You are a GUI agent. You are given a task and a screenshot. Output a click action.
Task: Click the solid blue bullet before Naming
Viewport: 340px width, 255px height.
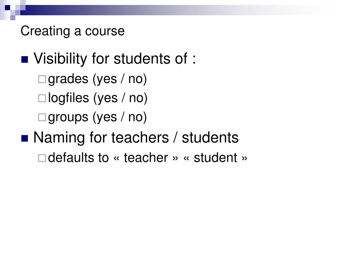(x=25, y=138)
